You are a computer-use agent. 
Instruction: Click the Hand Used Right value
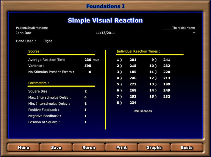coord(48,41)
